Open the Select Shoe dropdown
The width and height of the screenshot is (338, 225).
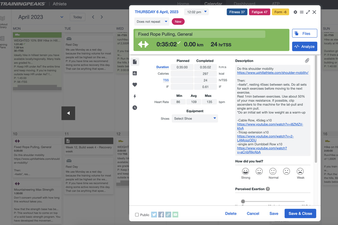[x=195, y=118]
